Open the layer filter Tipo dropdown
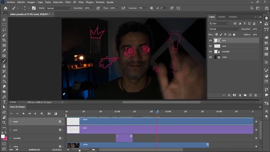The height and width of the screenshot is (152, 270). point(219,24)
